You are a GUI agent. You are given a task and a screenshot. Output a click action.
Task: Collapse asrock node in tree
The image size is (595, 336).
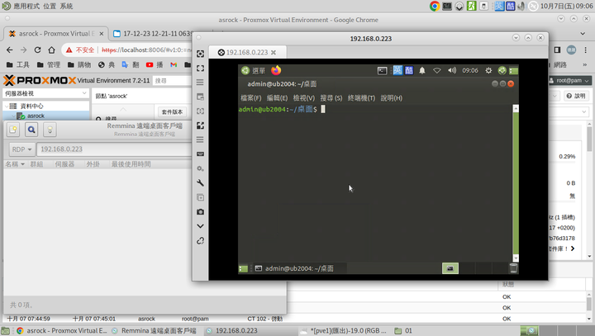(x=14, y=116)
